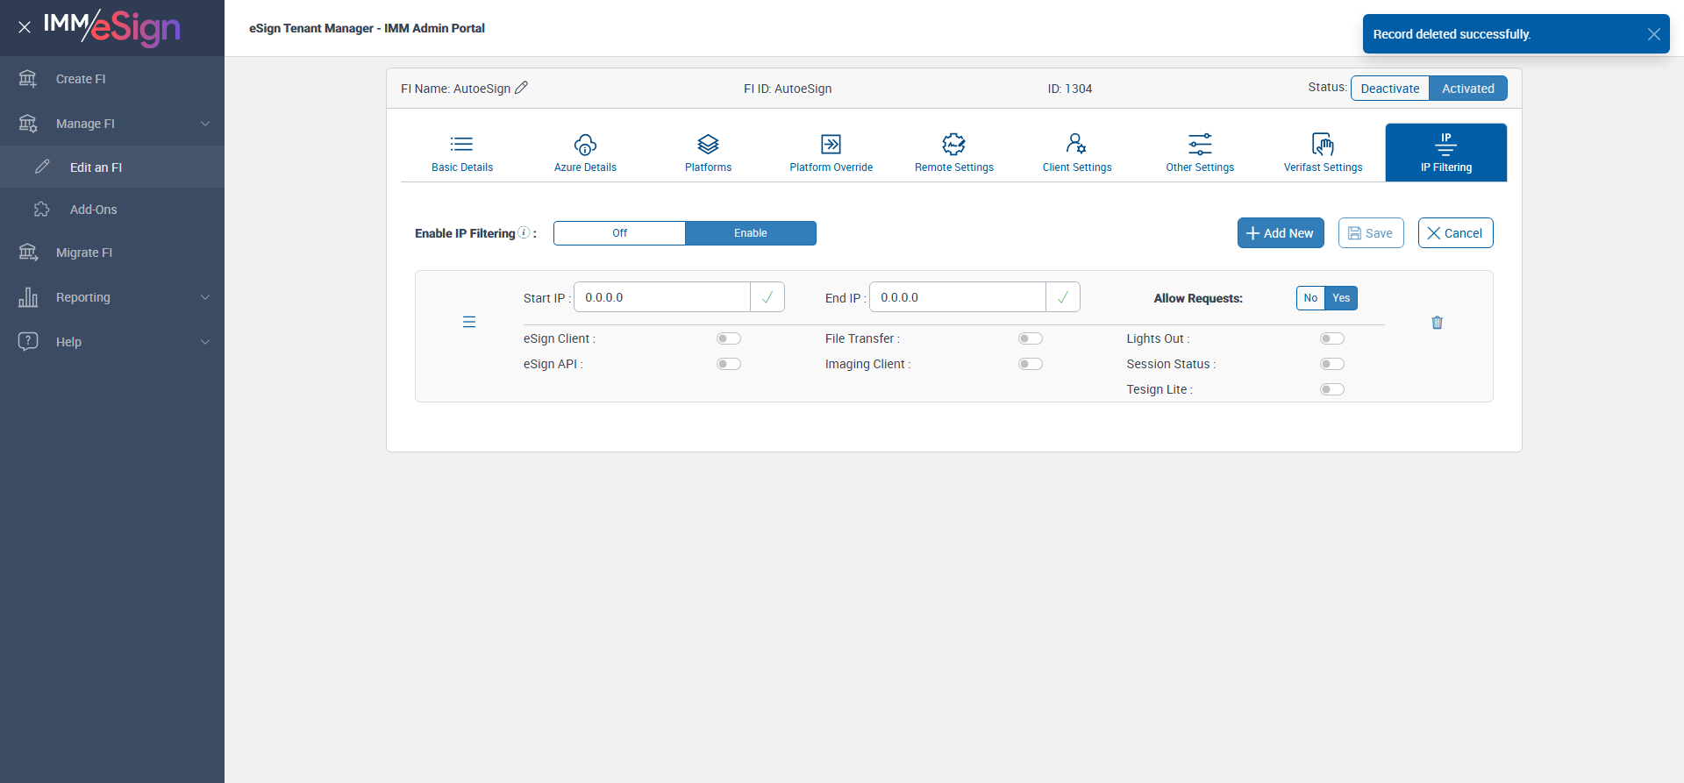Delete the IP range with trash icon
The width and height of the screenshot is (1684, 783).
[1437, 323]
